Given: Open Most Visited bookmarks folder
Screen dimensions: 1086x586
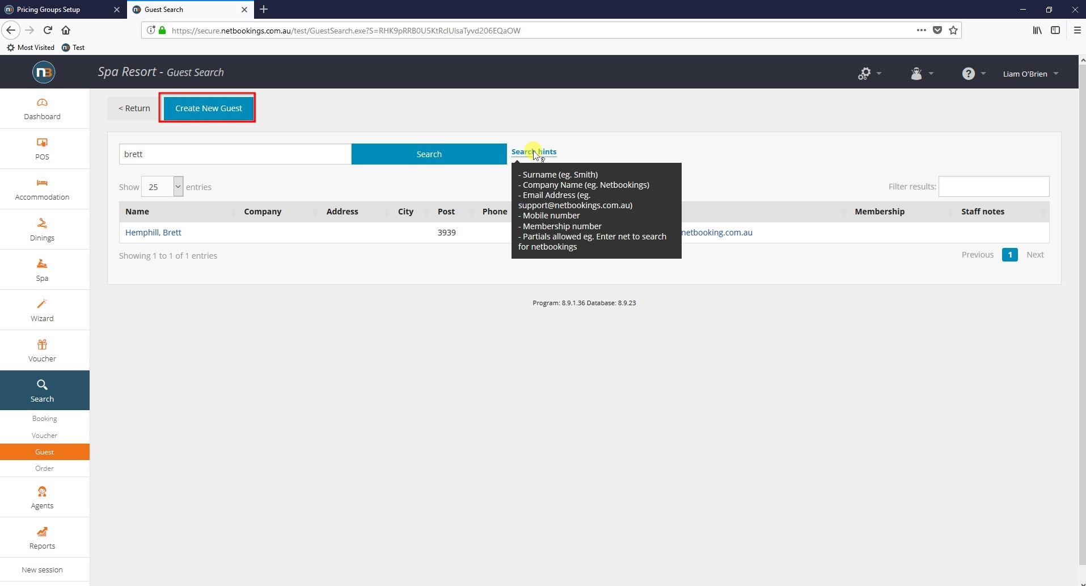Looking at the screenshot, I should (x=31, y=48).
